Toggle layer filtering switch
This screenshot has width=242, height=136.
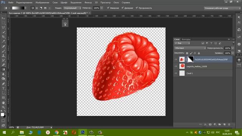233,43
